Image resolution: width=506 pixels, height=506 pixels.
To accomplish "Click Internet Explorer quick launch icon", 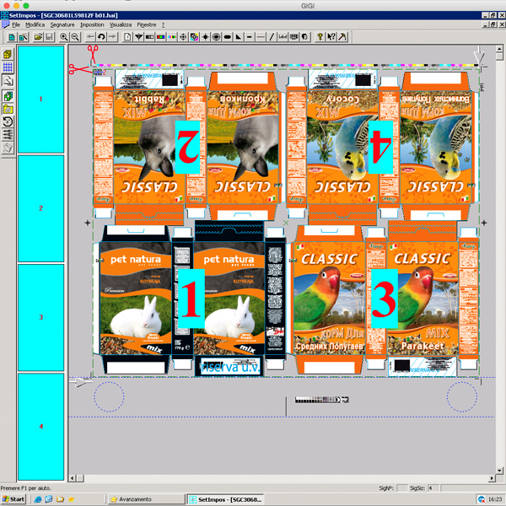I will point(38,499).
